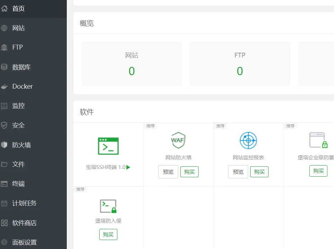Click the Docker whale icon

[4, 86]
